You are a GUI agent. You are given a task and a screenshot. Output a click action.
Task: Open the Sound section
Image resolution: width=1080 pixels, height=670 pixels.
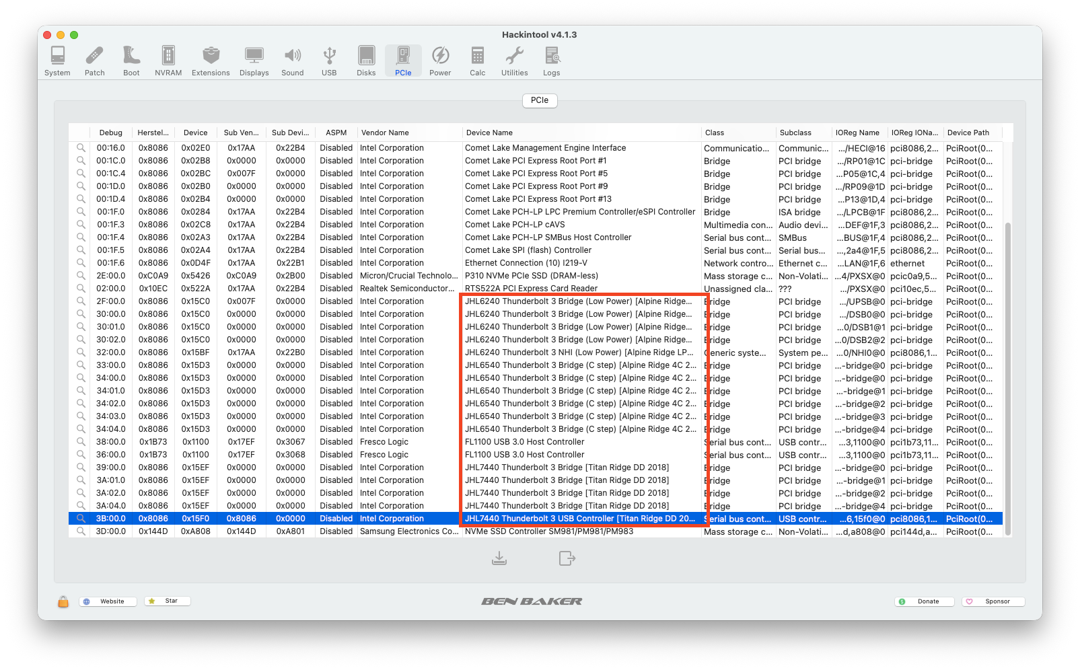click(x=293, y=61)
